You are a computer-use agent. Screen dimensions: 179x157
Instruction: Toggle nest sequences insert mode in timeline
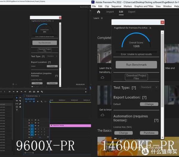click(26, 102)
